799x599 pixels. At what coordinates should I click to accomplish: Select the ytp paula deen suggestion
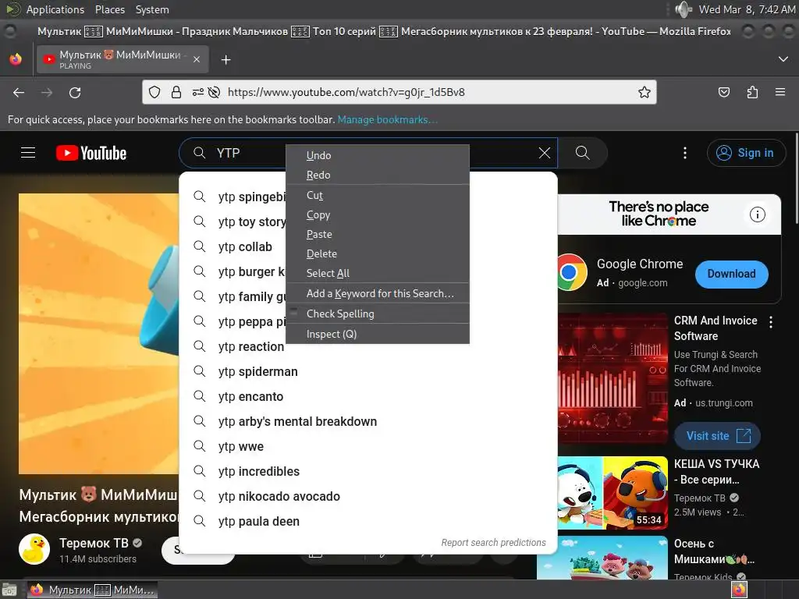368,521
